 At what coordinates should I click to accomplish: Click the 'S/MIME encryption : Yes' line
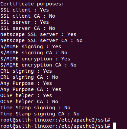[x=35, y=59]
